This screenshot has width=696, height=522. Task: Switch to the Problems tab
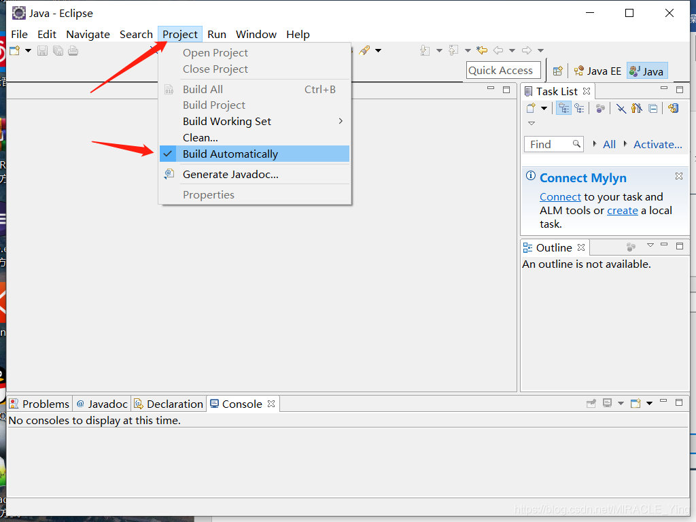[x=39, y=404]
